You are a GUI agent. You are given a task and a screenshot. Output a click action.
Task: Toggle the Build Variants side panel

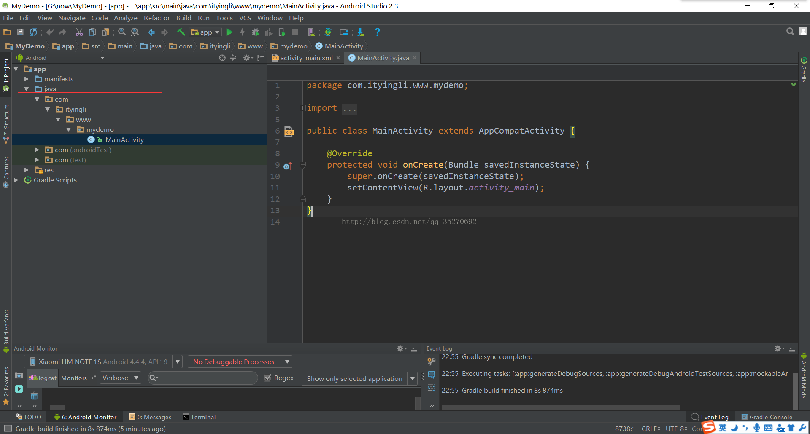6,331
